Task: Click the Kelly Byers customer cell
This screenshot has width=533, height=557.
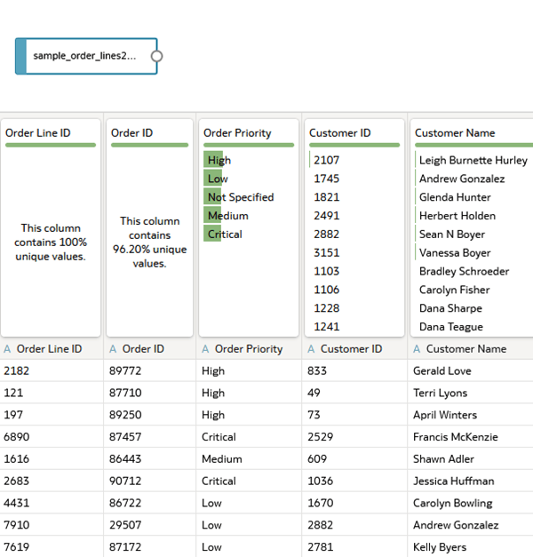Action: click(470, 546)
